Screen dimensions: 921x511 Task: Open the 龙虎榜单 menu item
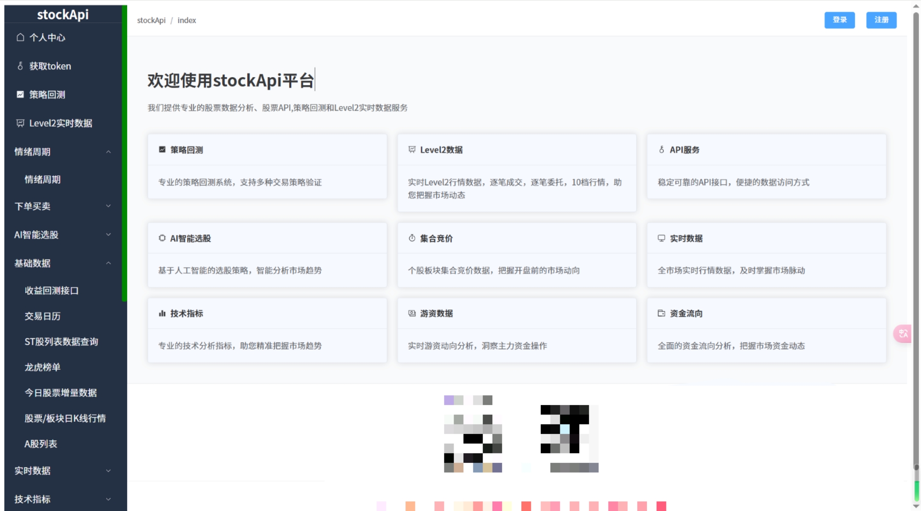[x=43, y=367]
